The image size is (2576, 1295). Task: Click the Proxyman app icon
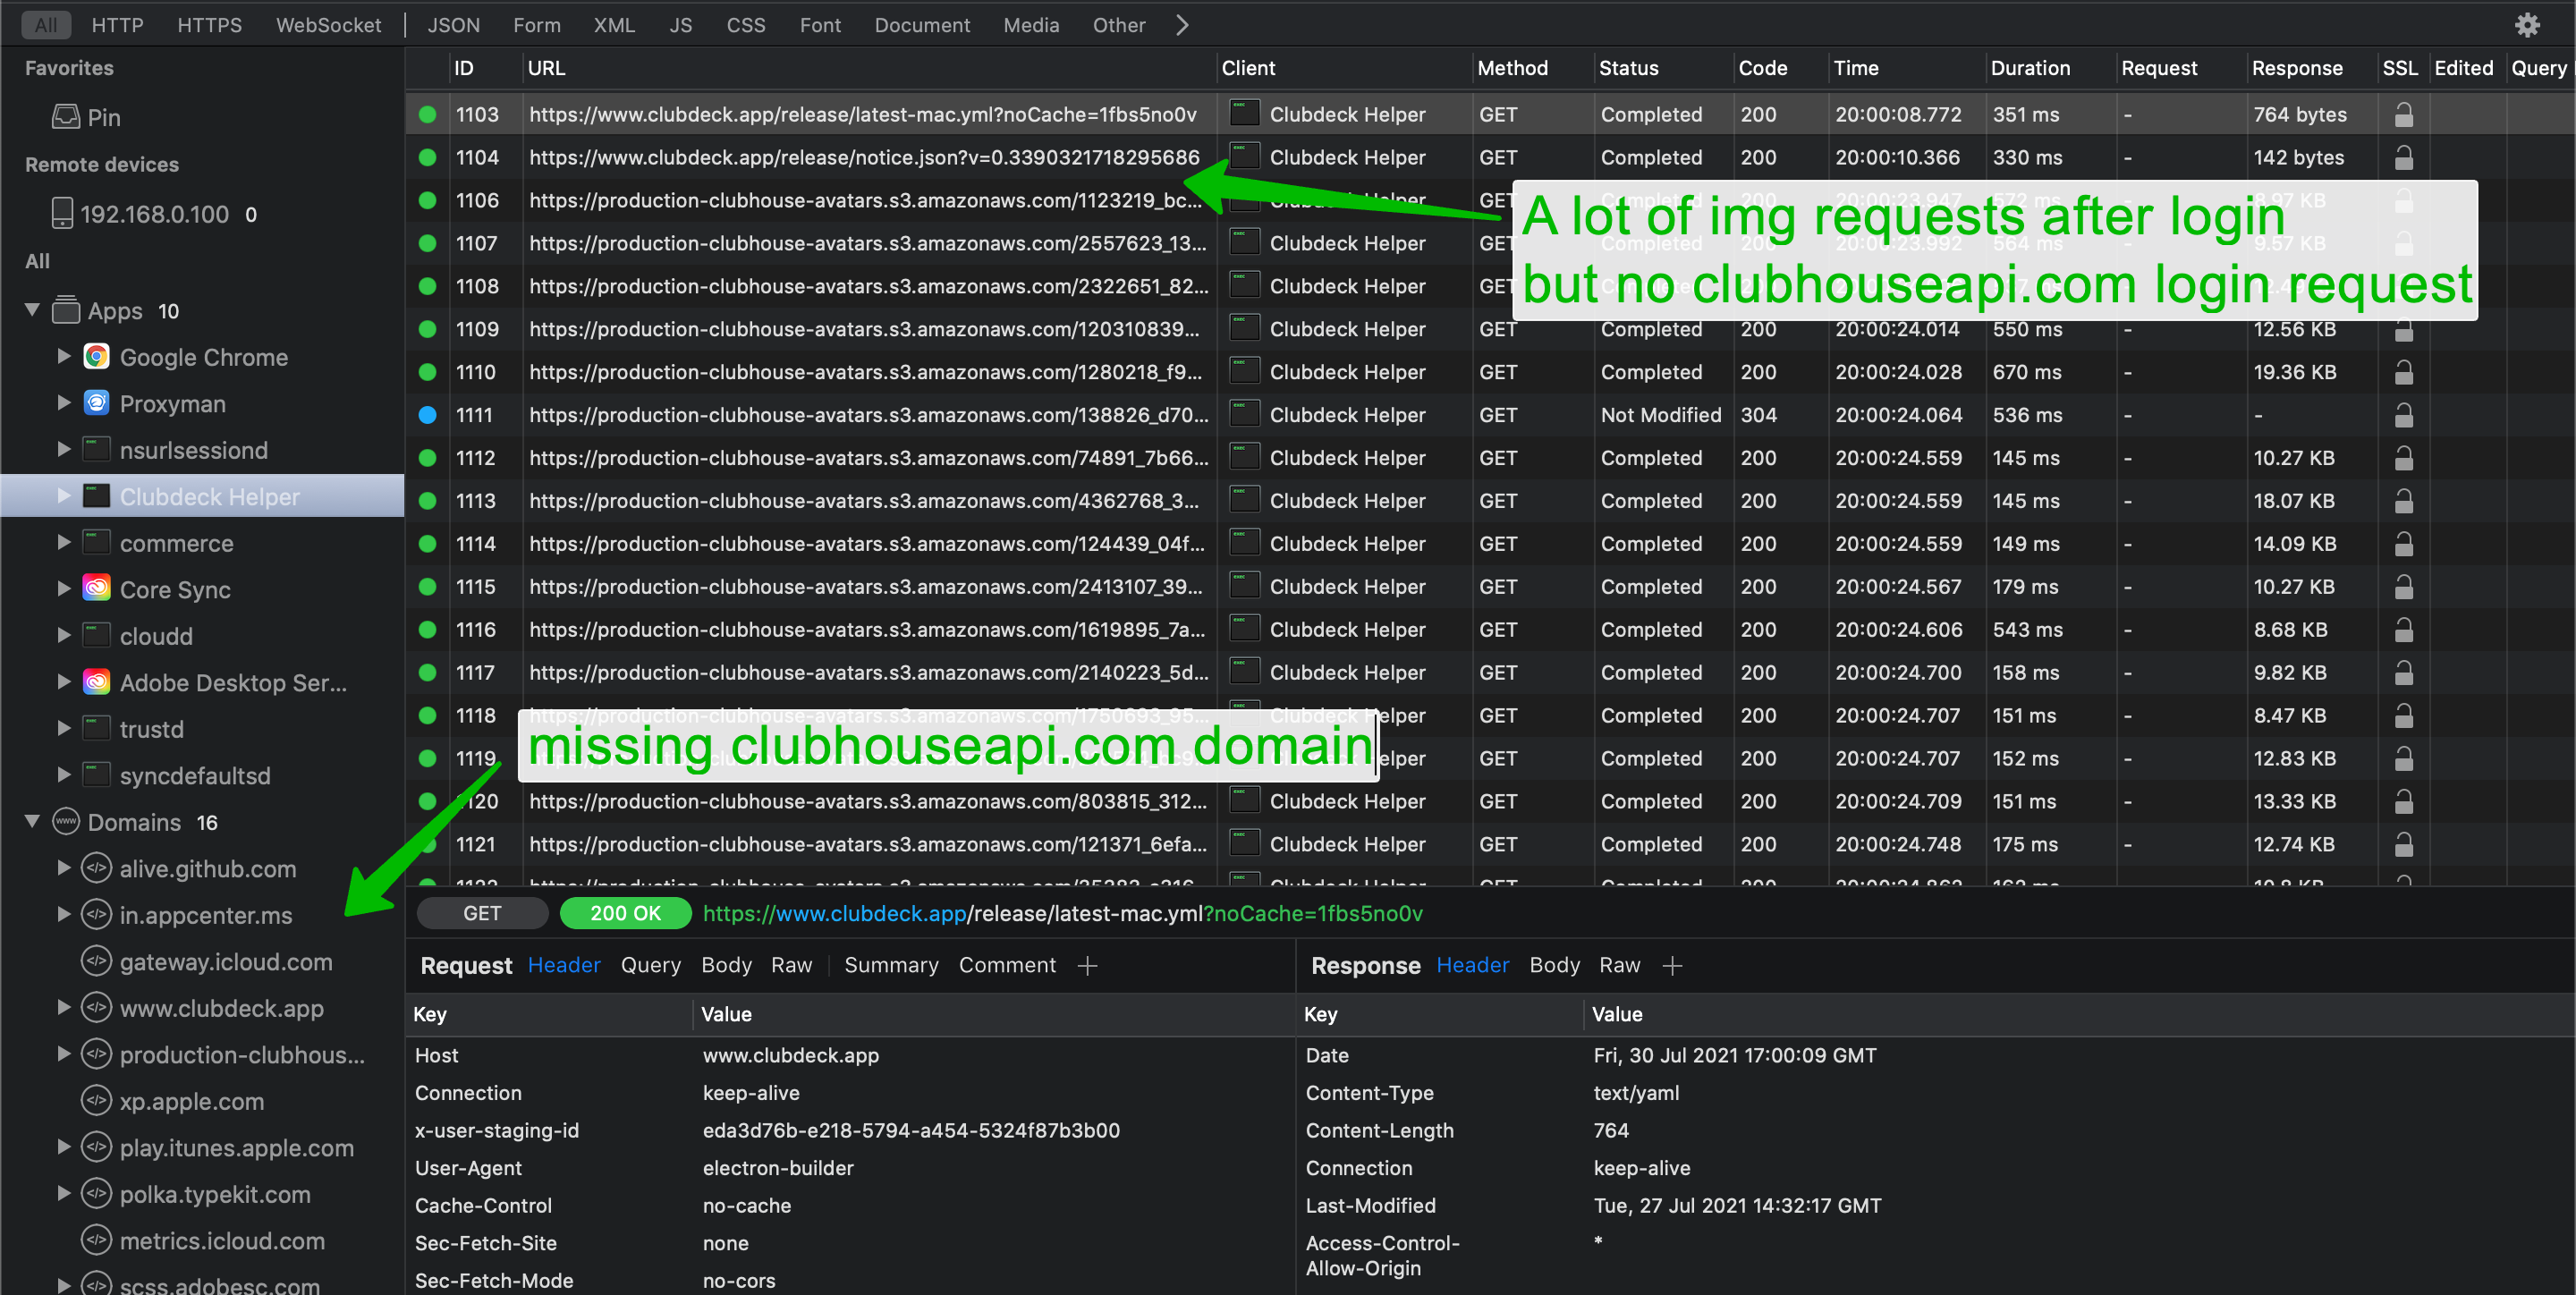click(x=96, y=403)
